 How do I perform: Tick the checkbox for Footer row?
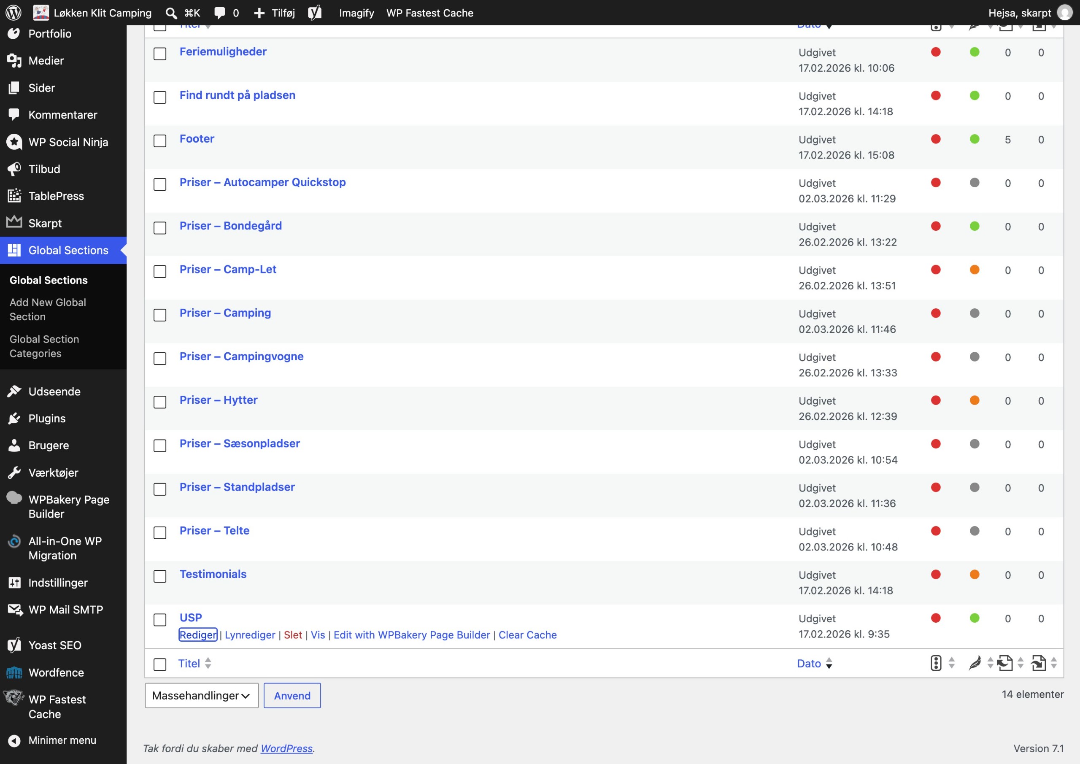point(160,140)
